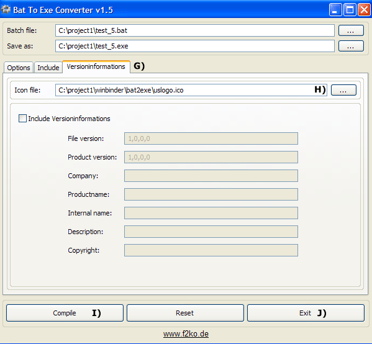Maximize the converter window
372x344 pixels.
(x=350, y=10)
